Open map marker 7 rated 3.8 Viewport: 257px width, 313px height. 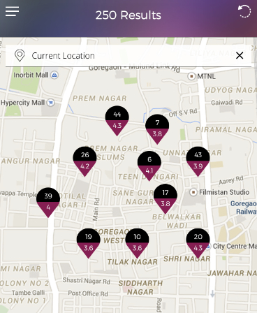pos(157,129)
